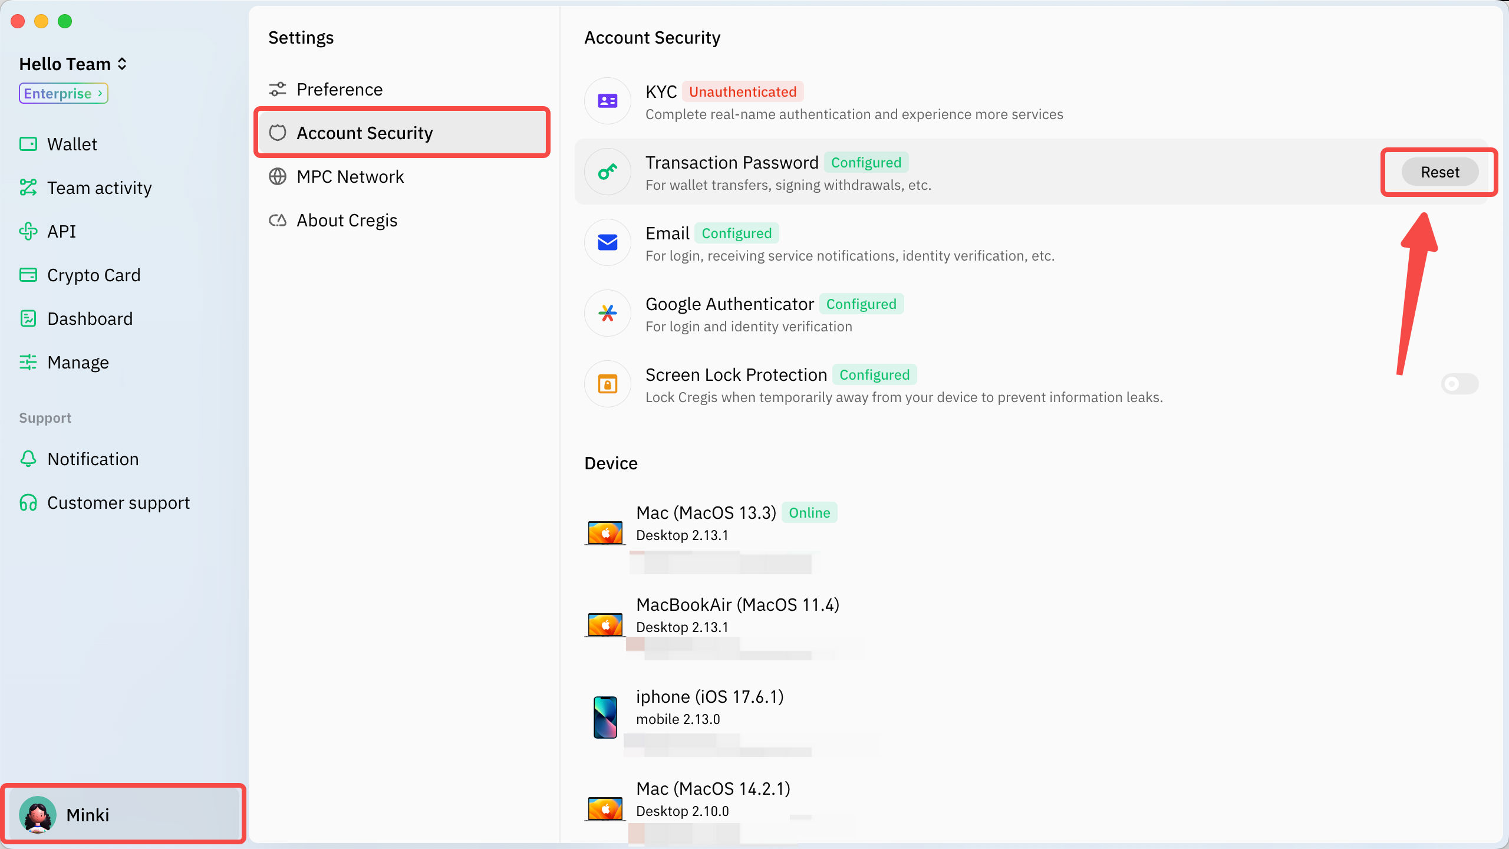Click the Google Authenticator logo icon

coord(607,313)
